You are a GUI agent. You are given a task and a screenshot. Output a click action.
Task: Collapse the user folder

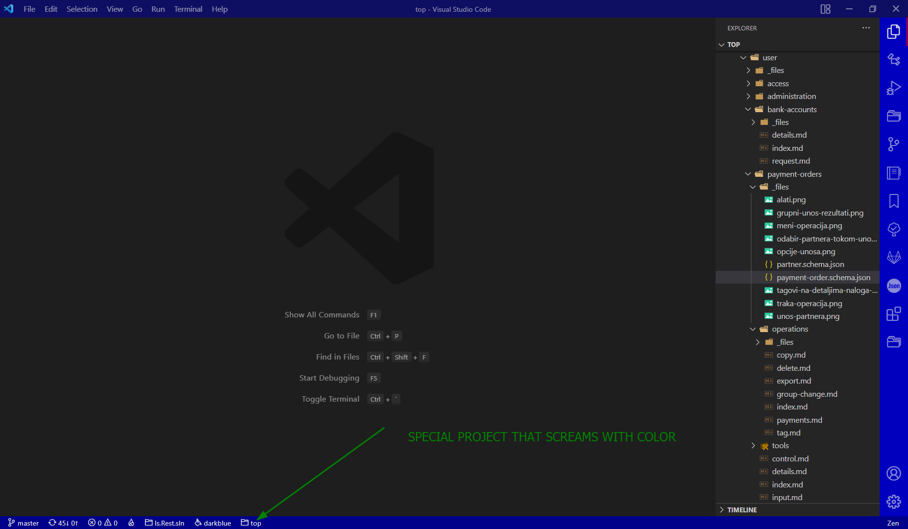[797, 57]
